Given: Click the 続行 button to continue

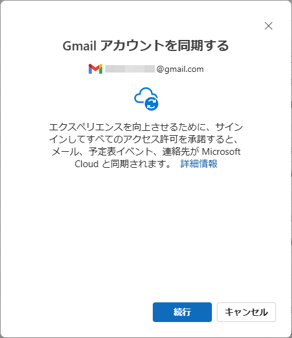Looking at the screenshot, I should pos(182,312).
